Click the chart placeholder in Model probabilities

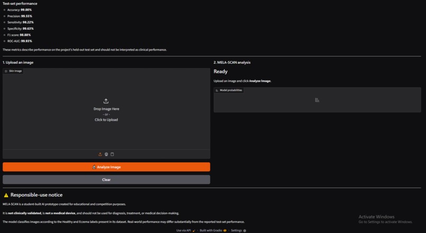coord(317,100)
